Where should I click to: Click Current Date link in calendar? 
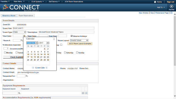coord(40,68)
